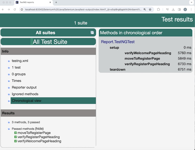Image resolution: width=195 pixels, height=150 pixels.
Task: Reload the TestNG report page
Action: click(15, 10)
